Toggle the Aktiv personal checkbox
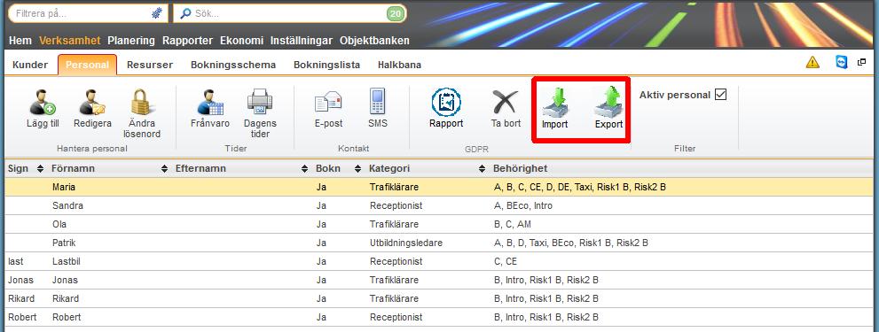The width and height of the screenshot is (879, 332). 721,95
